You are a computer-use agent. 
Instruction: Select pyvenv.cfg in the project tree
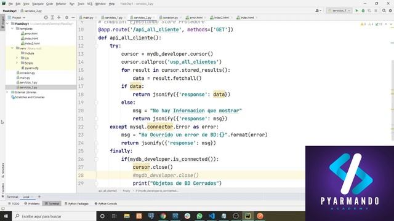pos(30,68)
